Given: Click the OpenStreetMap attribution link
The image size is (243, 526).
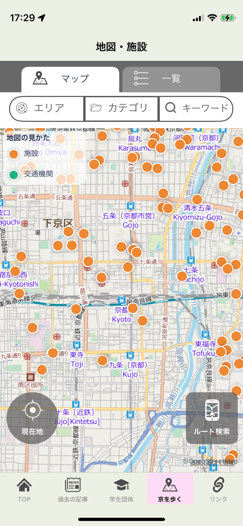Looking at the screenshot, I should (210, 462).
